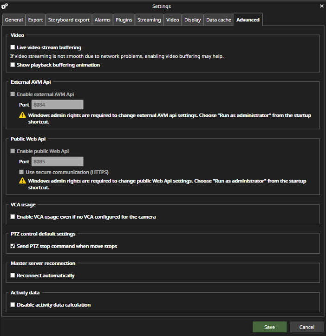
Task: Click the Cancel button
Action: (306, 327)
